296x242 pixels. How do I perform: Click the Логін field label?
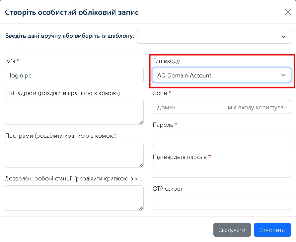coord(160,93)
